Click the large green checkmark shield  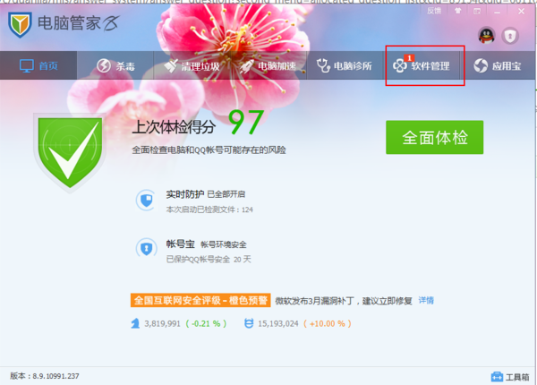[70, 153]
